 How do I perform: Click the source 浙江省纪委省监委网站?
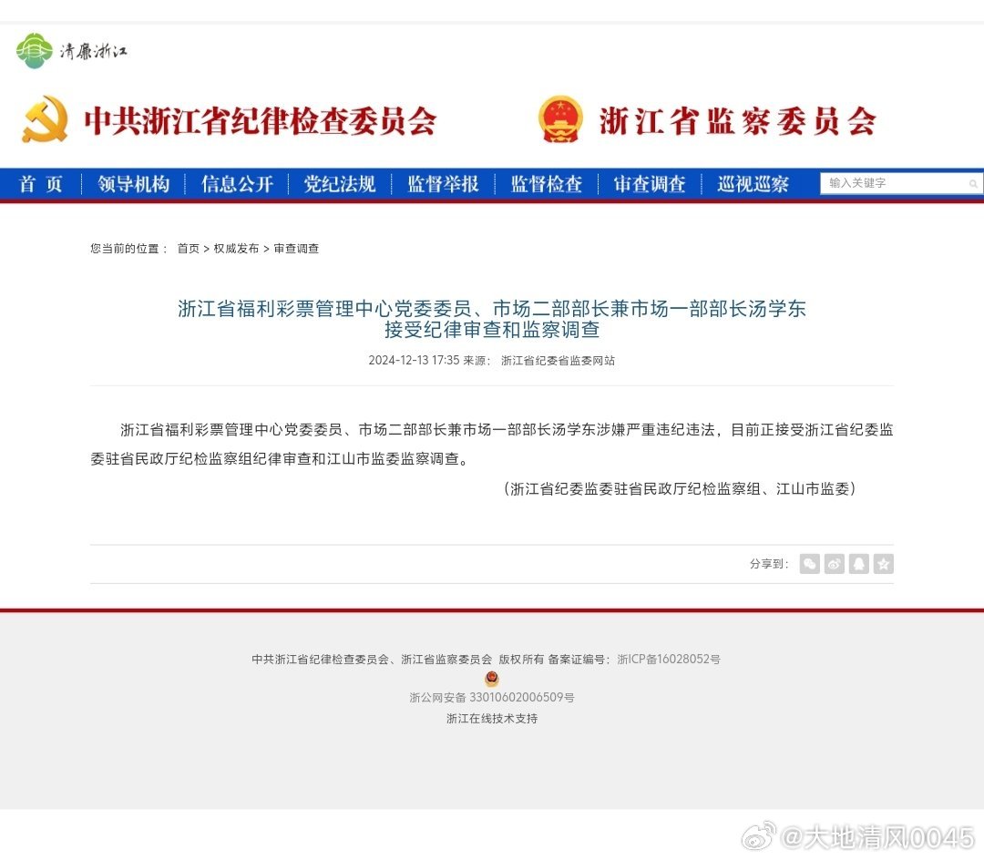coord(558,361)
